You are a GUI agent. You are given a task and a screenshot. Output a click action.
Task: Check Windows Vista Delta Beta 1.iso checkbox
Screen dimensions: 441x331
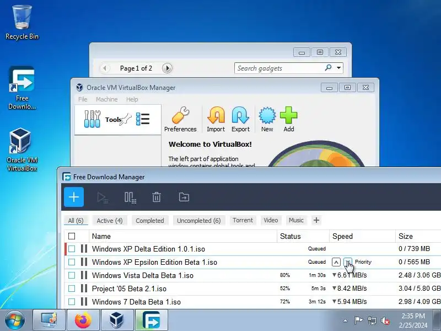point(72,275)
